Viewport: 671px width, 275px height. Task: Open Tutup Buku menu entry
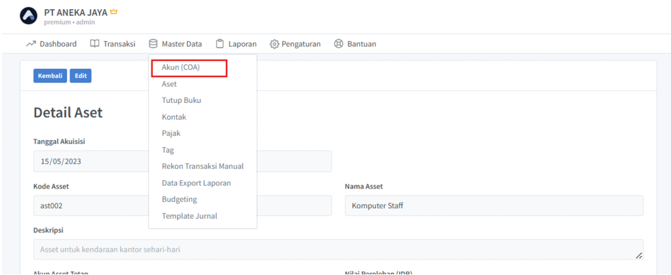pos(181,100)
